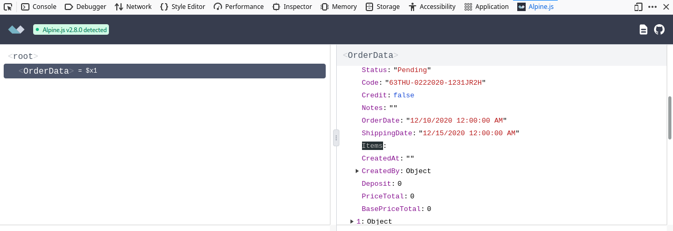The height and width of the screenshot is (231, 673).
Task: Click the Deposit value 0
Action: point(399,184)
